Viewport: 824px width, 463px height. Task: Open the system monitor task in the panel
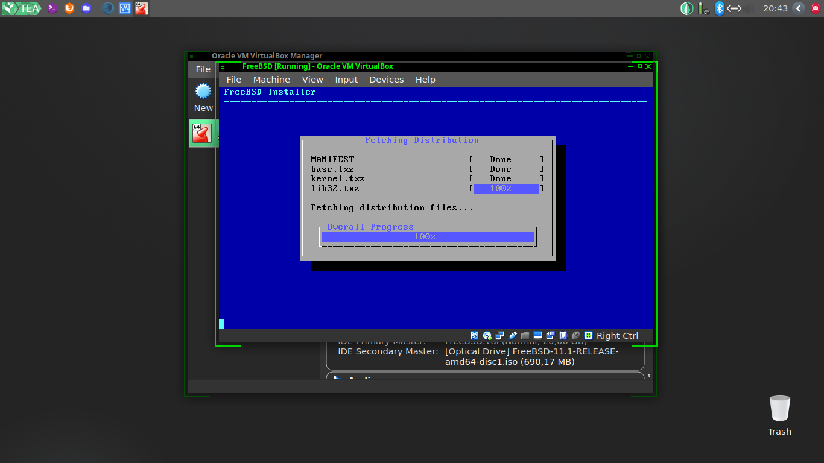(x=125, y=8)
